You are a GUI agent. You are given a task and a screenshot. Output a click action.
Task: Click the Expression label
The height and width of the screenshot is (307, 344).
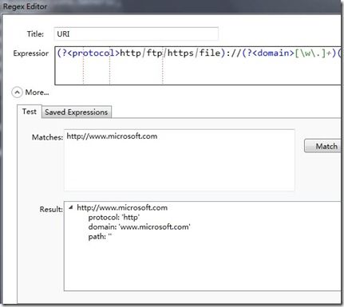coord(31,53)
